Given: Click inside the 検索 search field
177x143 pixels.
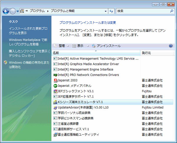Looking at the screenshot, I should (x=143, y=11).
